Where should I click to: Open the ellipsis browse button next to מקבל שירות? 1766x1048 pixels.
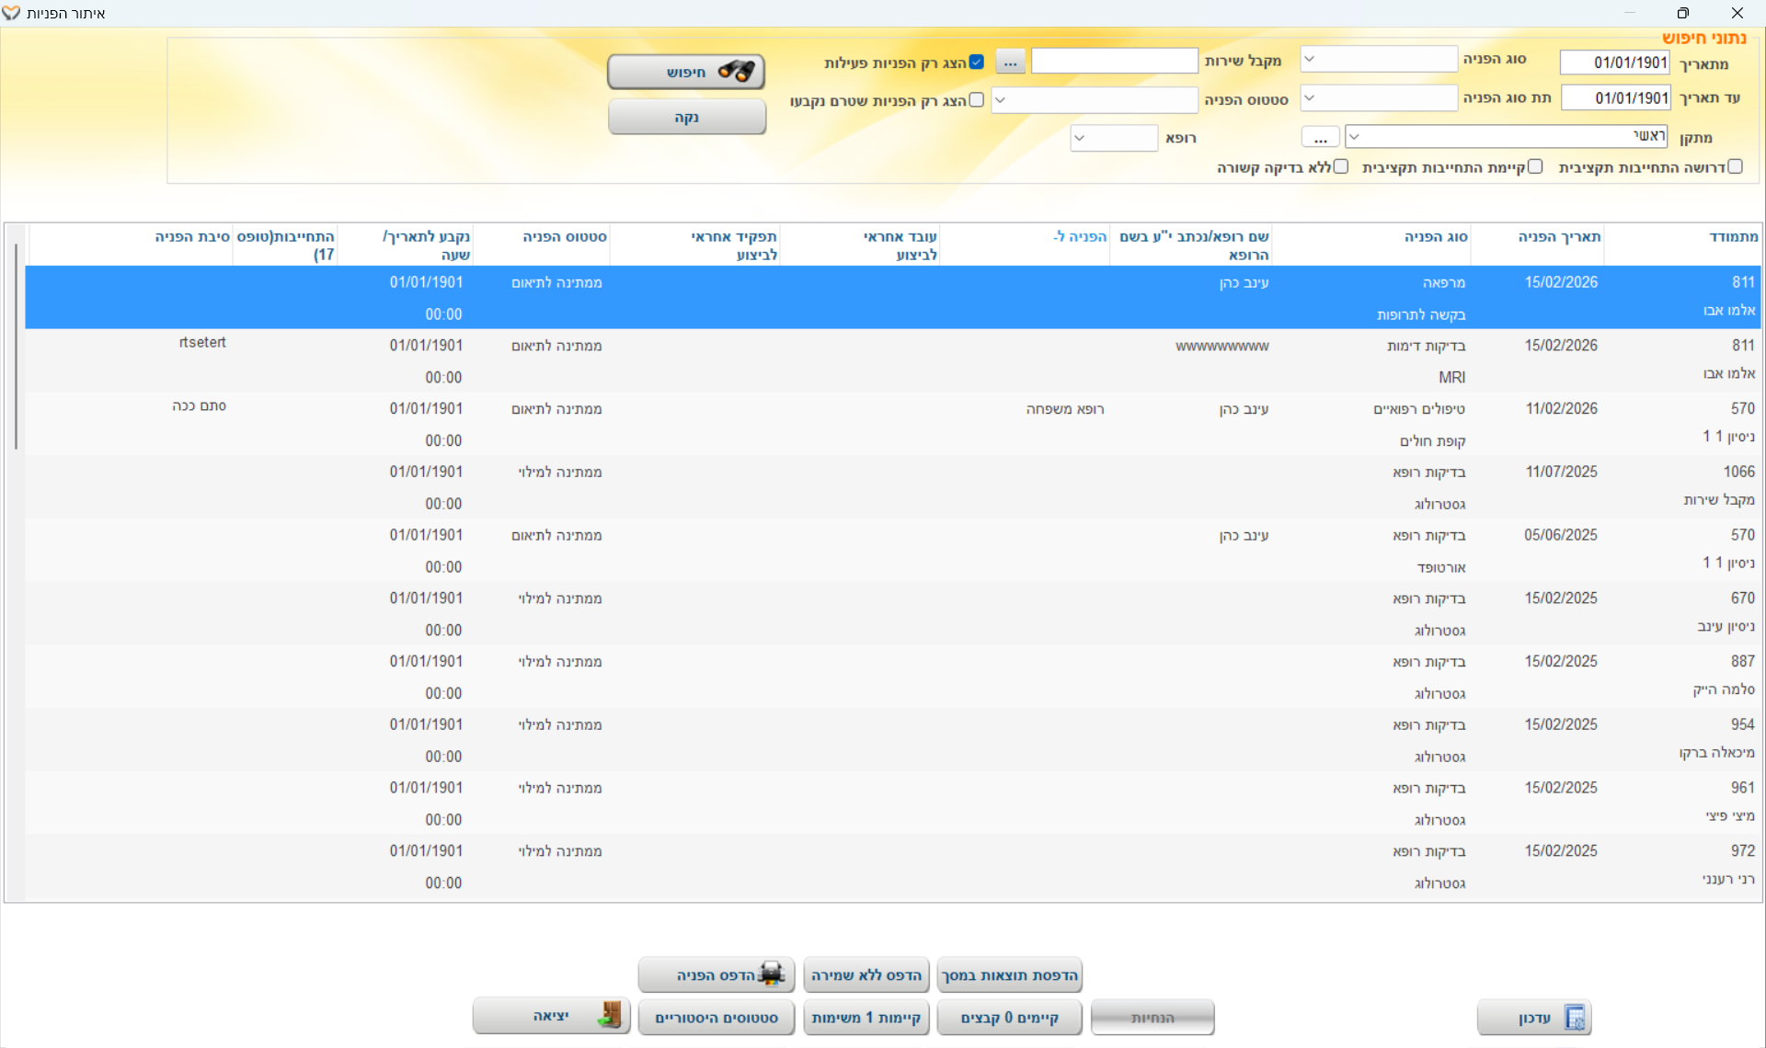(1010, 62)
